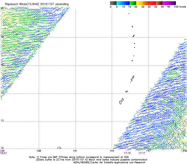Click the Rota island outline just above 14N
This screenshot has width=187, height=164.
(x=127, y=92)
